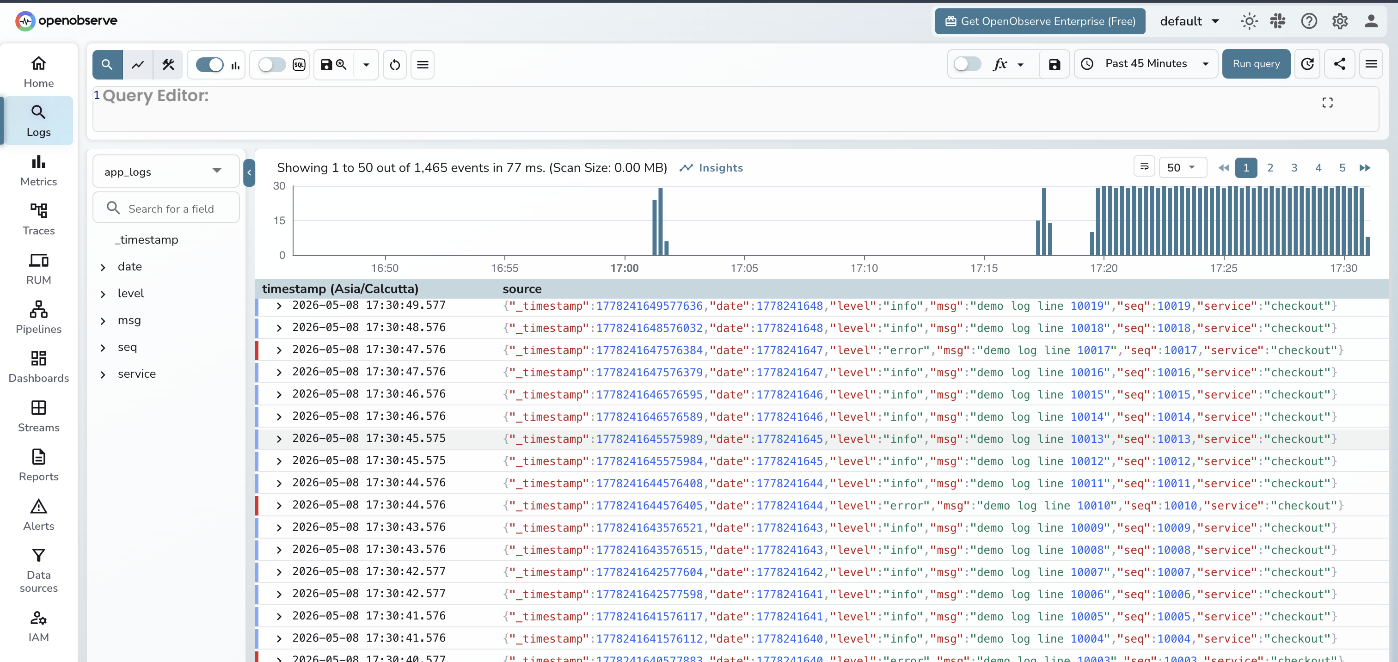Expand the level field

click(103, 294)
